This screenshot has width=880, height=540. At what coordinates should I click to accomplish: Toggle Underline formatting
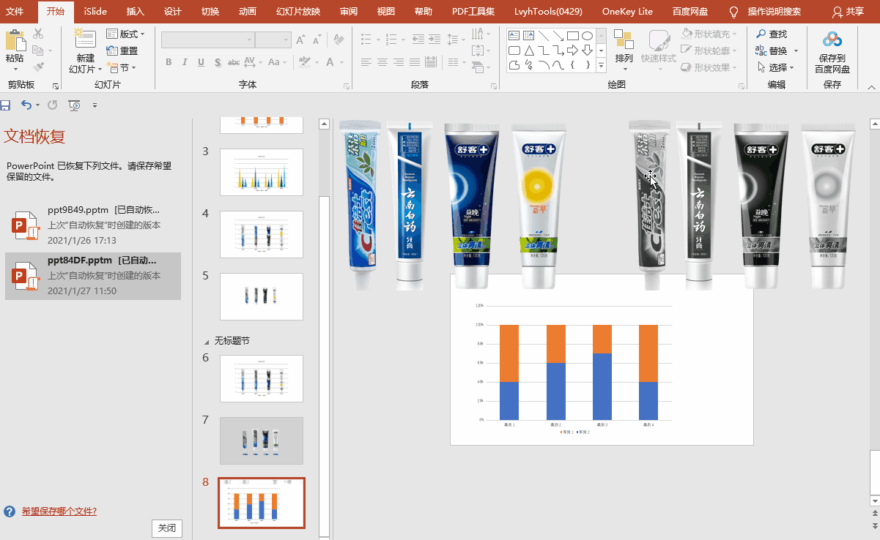point(201,63)
